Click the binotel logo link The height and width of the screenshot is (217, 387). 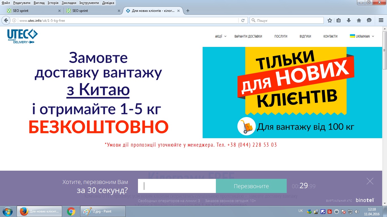[365, 200]
